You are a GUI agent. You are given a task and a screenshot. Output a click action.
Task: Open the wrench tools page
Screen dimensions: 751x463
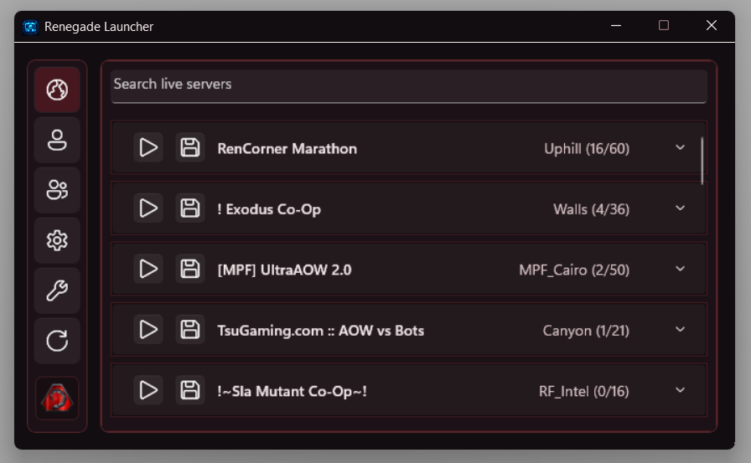coord(57,291)
